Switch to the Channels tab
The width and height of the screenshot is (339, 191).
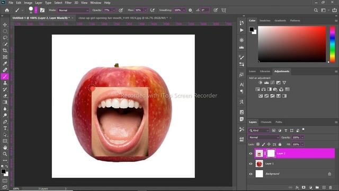(266, 122)
